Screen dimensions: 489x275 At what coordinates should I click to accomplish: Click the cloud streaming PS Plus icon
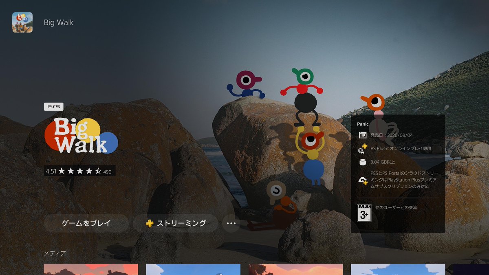point(362,180)
